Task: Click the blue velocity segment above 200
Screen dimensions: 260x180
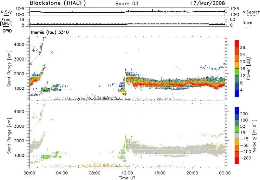Action: [237, 110]
